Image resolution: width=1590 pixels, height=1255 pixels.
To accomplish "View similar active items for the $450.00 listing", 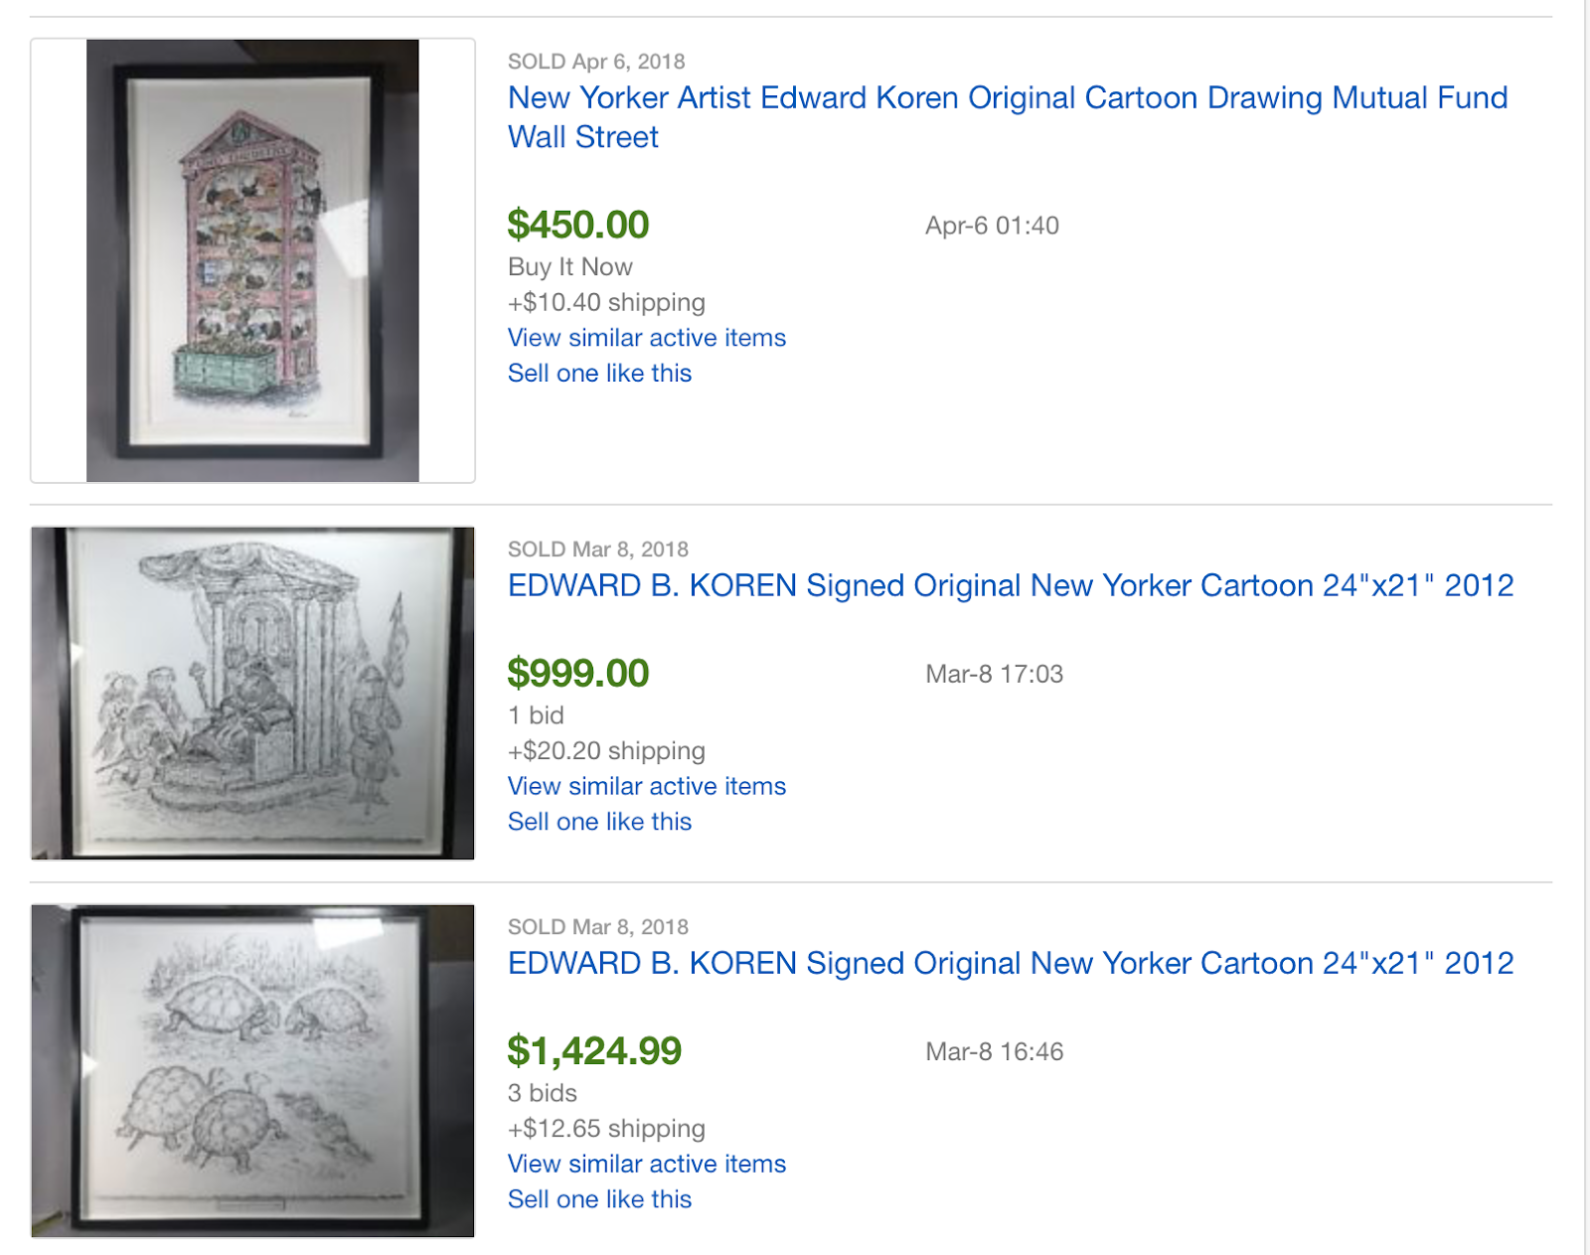I will pyautogui.click(x=646, y=338).
